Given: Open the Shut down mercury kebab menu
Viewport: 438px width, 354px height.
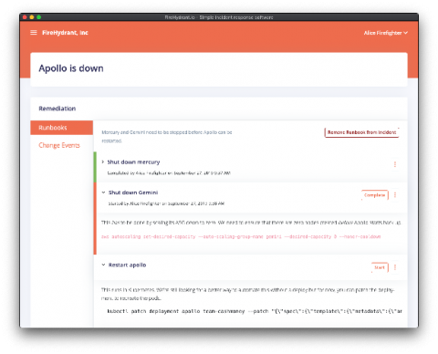Looking at the screenshot, I should tap(395, 164).
